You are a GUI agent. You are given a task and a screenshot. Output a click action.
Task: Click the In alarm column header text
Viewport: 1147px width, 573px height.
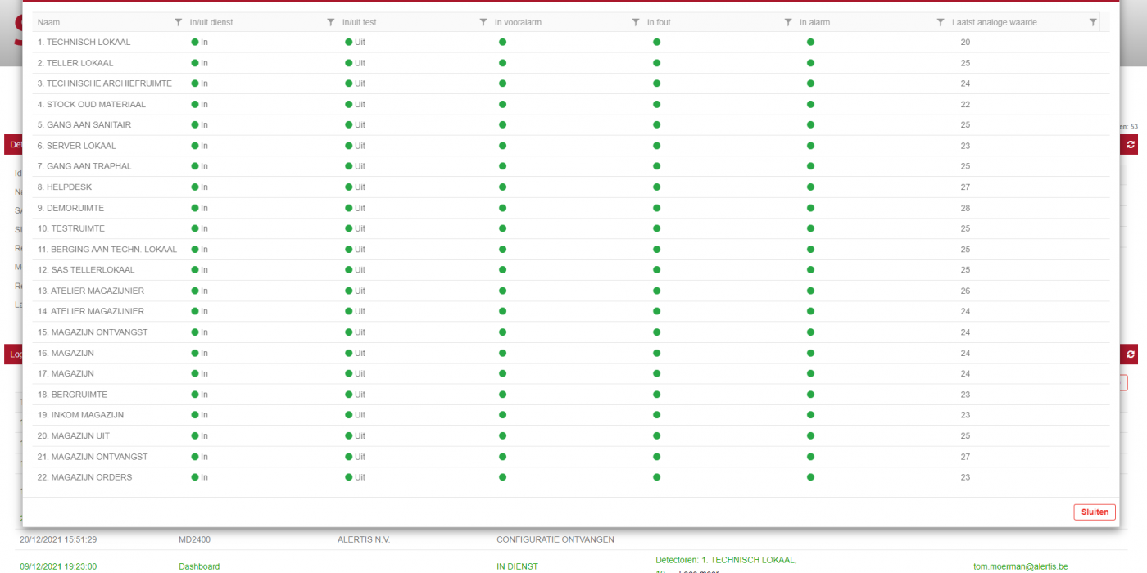point(814,22)
